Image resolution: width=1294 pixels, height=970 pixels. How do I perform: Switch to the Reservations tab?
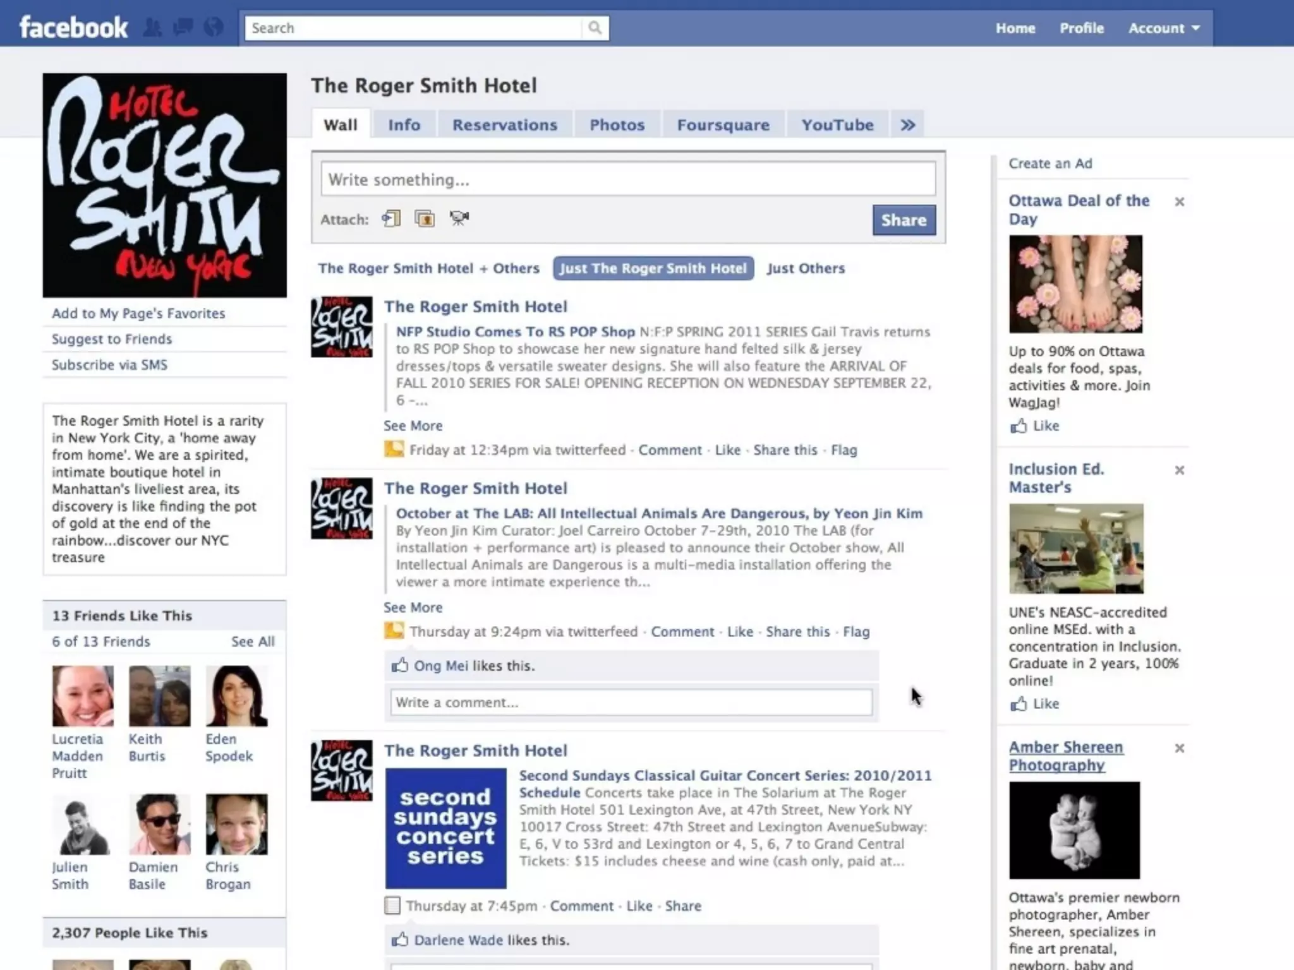coord(504,125)
